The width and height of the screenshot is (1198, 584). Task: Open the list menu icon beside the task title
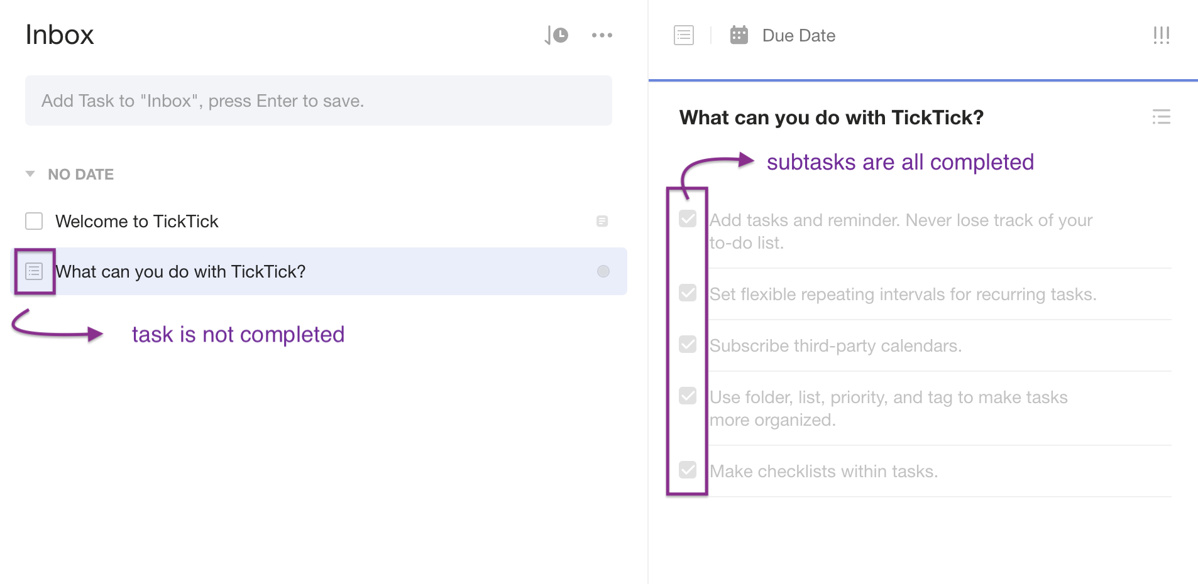click(x=1162, y=117)
